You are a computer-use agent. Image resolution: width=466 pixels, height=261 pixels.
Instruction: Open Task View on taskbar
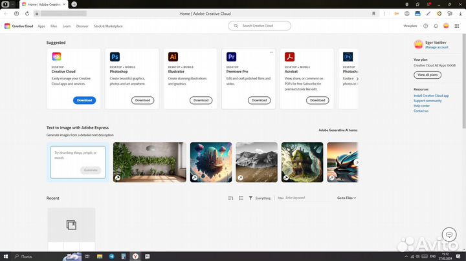(x=87, y=256)
